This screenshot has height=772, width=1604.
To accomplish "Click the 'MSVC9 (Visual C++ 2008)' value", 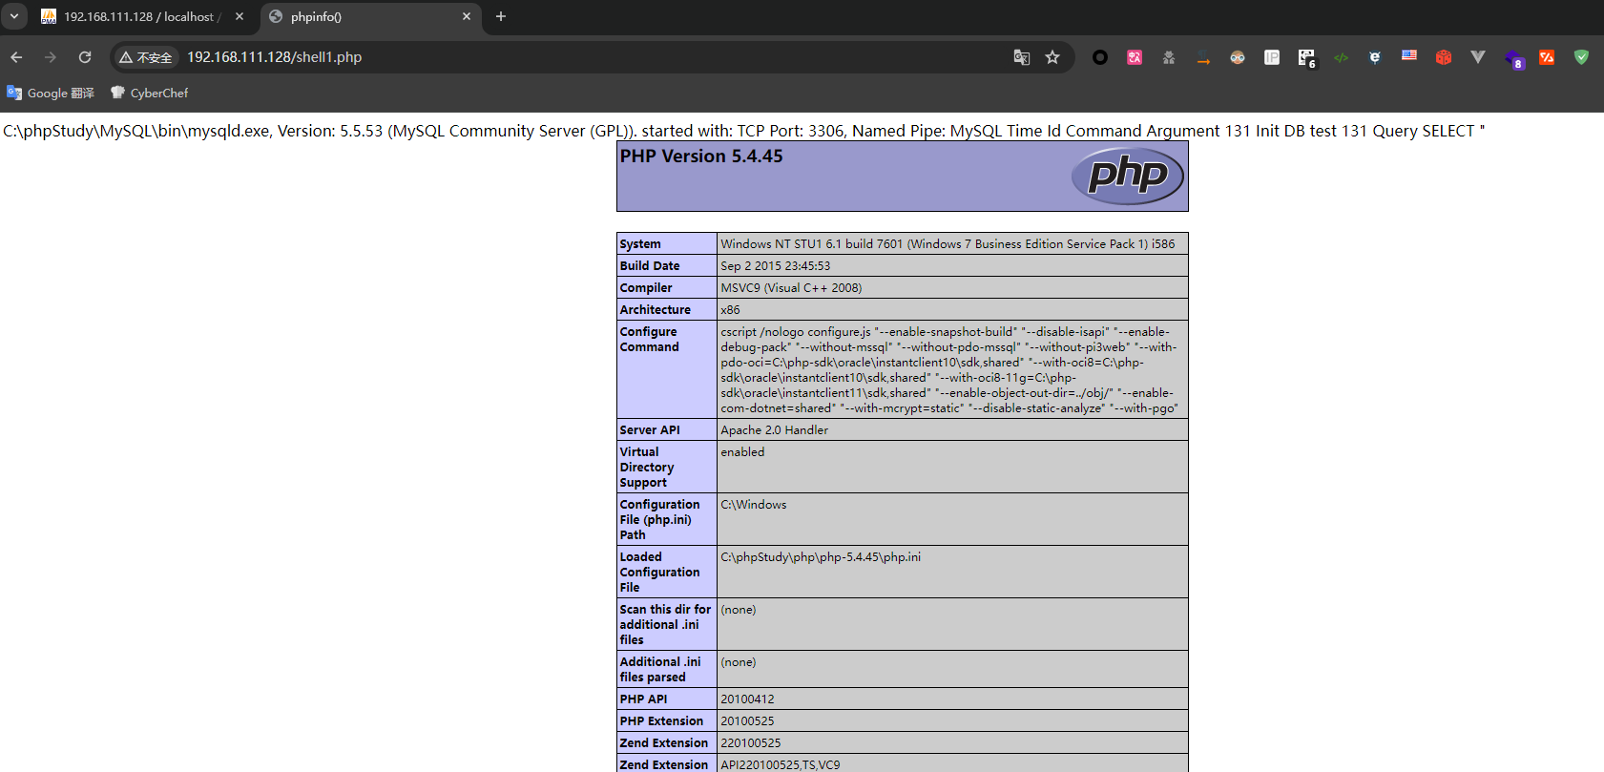I will pyautogui.click(x=791, y=288).
